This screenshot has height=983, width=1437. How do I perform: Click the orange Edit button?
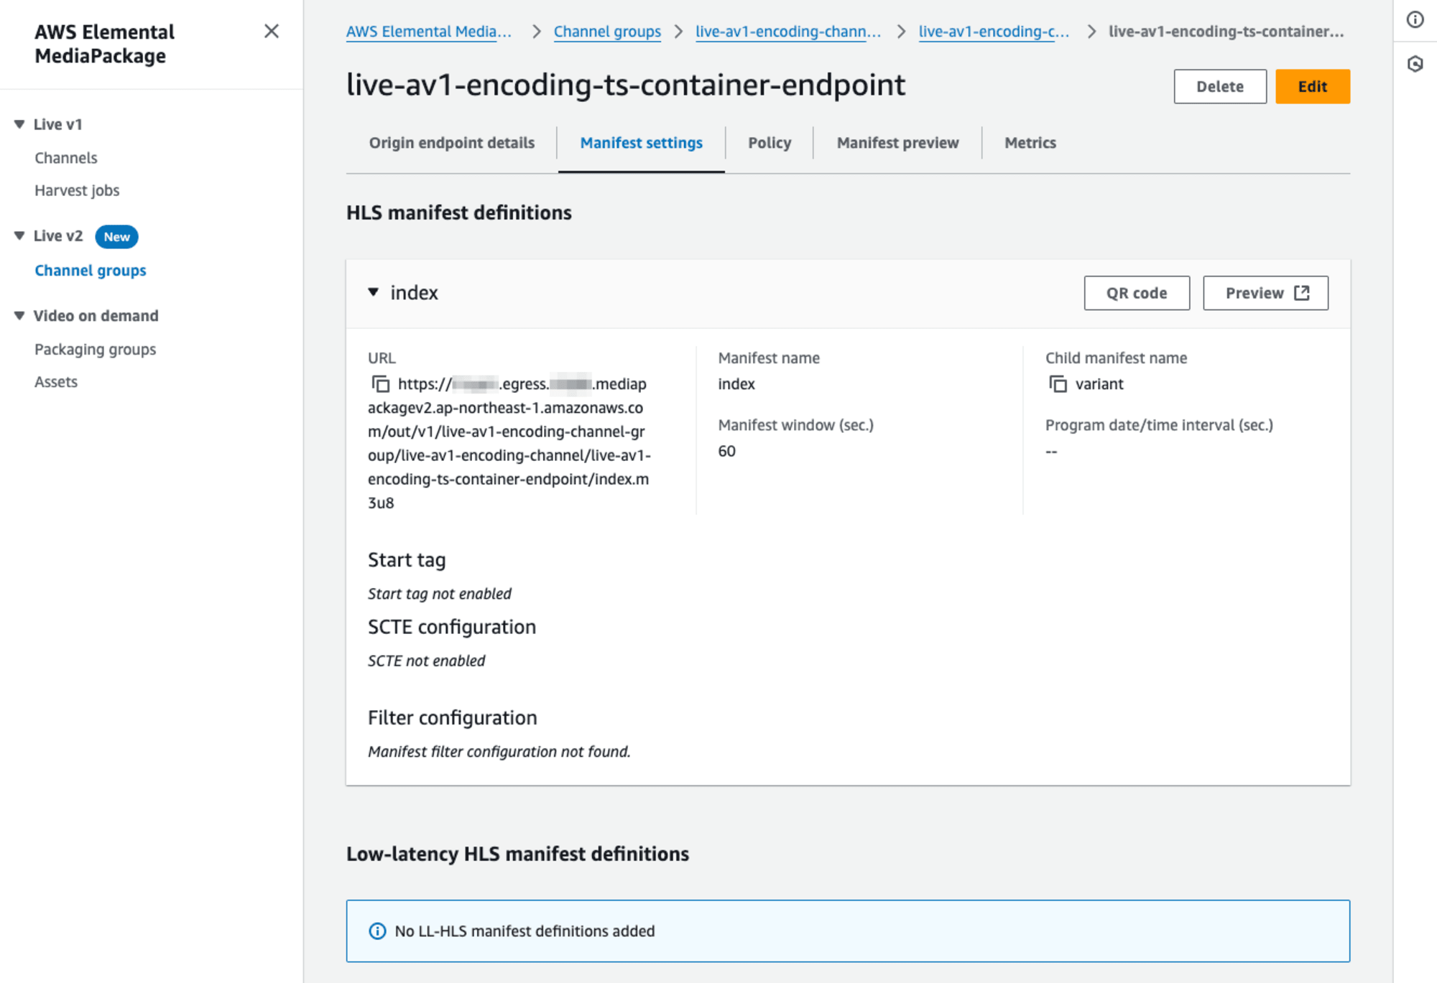tap(1313, 87)
